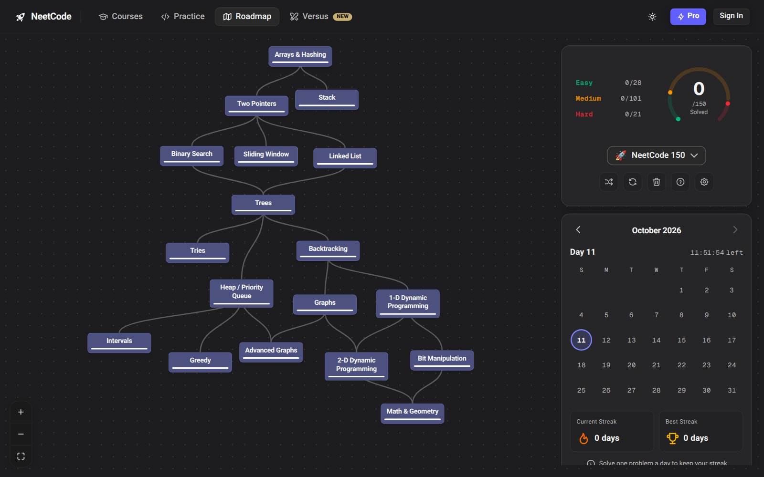764x477 pixels.
Task: Click the trash delete progress icon
Action: pos(657,182)
